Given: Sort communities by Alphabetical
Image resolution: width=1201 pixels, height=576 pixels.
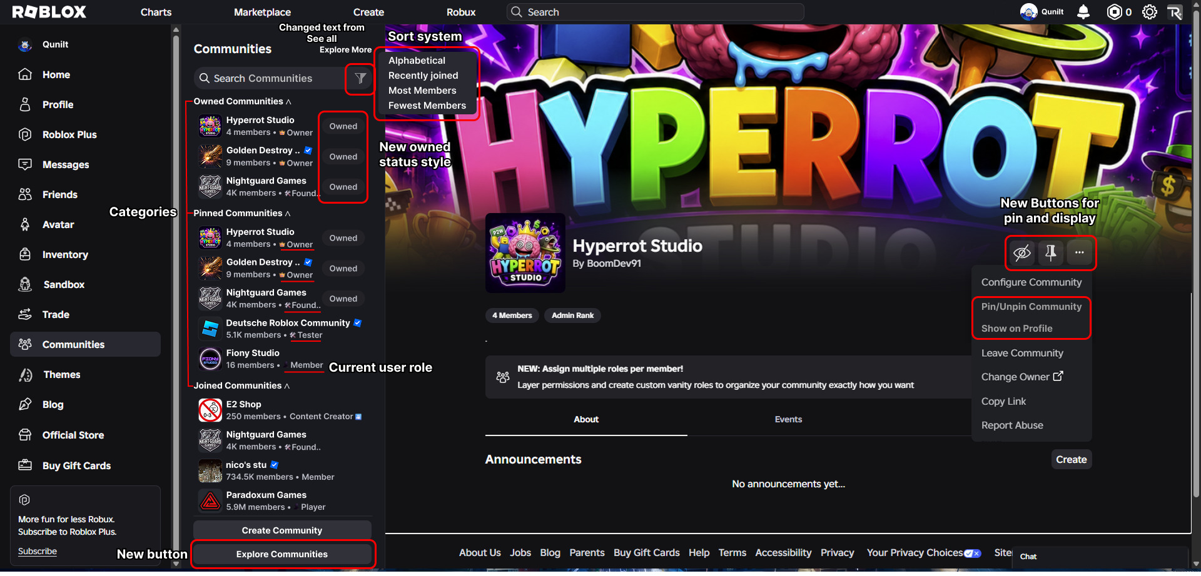Looking at the screenshot, I should 417,61.
